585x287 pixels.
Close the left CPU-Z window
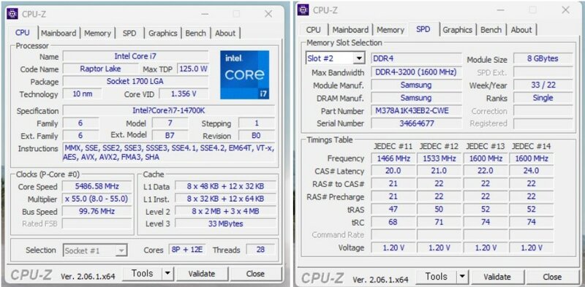click(268, 14)
